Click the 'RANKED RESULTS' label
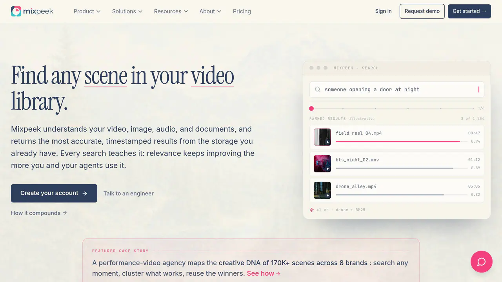Screen dimensions: 502x282 pos(328,119)
